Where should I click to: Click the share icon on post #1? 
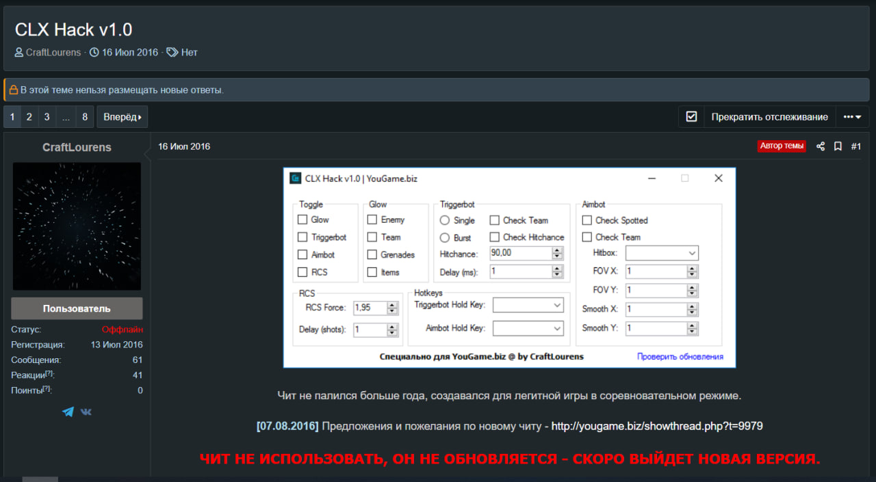tap(821, 146)
